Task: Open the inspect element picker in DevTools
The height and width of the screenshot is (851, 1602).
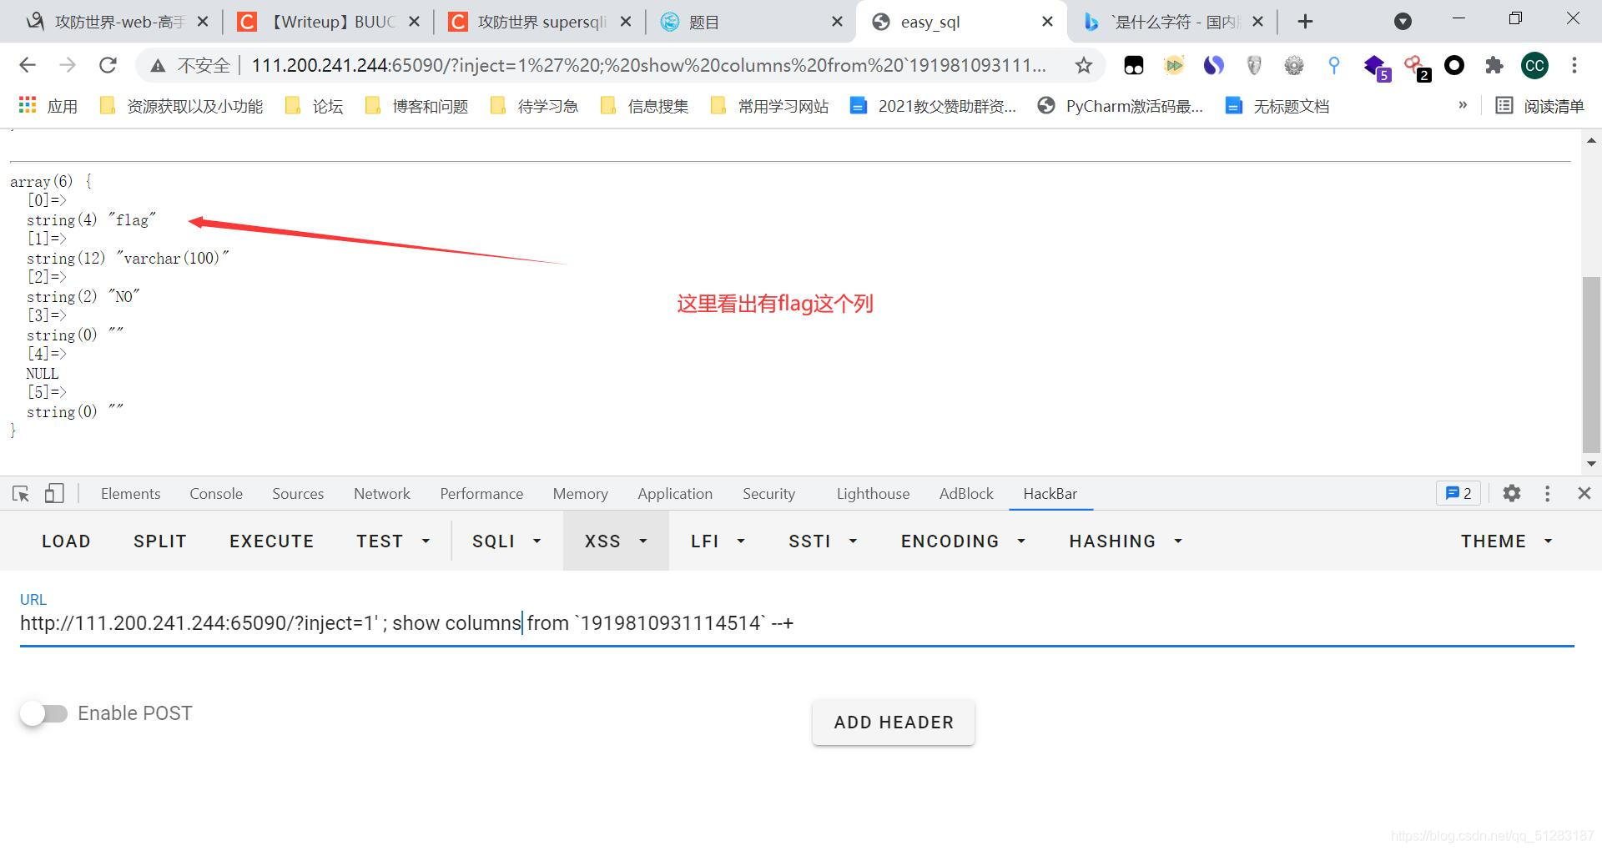Action: (x=21, y=493)
